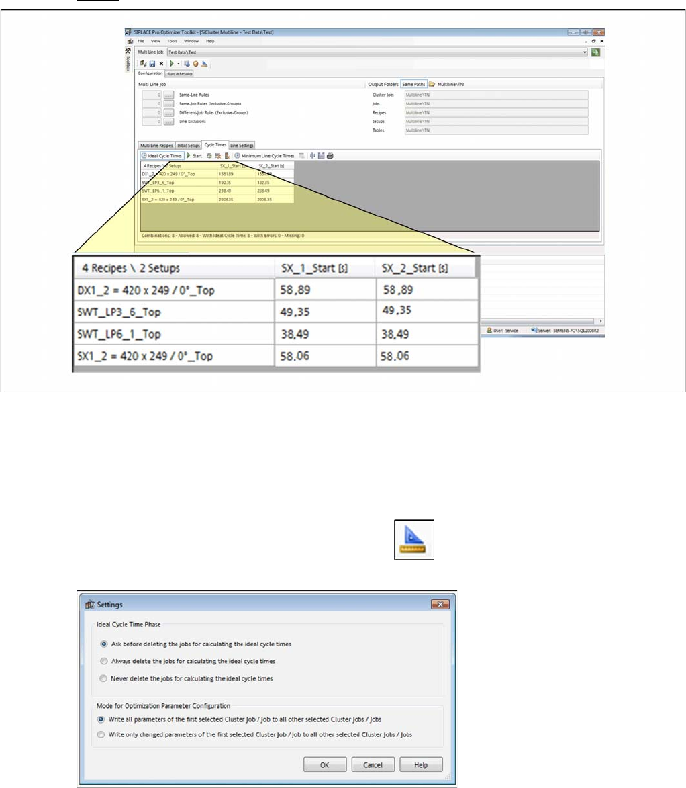The height and width of the screenshot is (788, 686).
Task: Click the application icon left of File menu
Action: click(130, 41)
